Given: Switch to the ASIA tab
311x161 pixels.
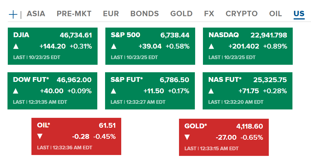Looking at the screenshot, I should pos(36,14).
